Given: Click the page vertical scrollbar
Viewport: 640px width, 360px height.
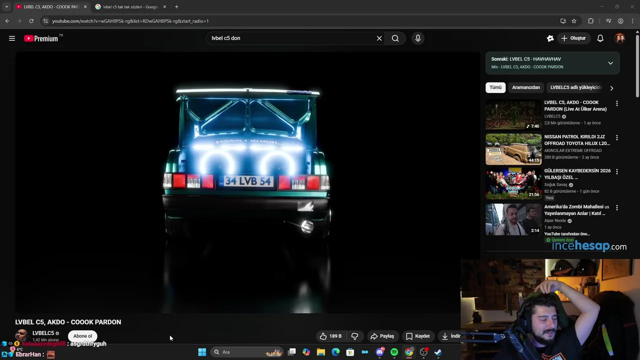Looking at the screenshot, I should coord(637,65).
